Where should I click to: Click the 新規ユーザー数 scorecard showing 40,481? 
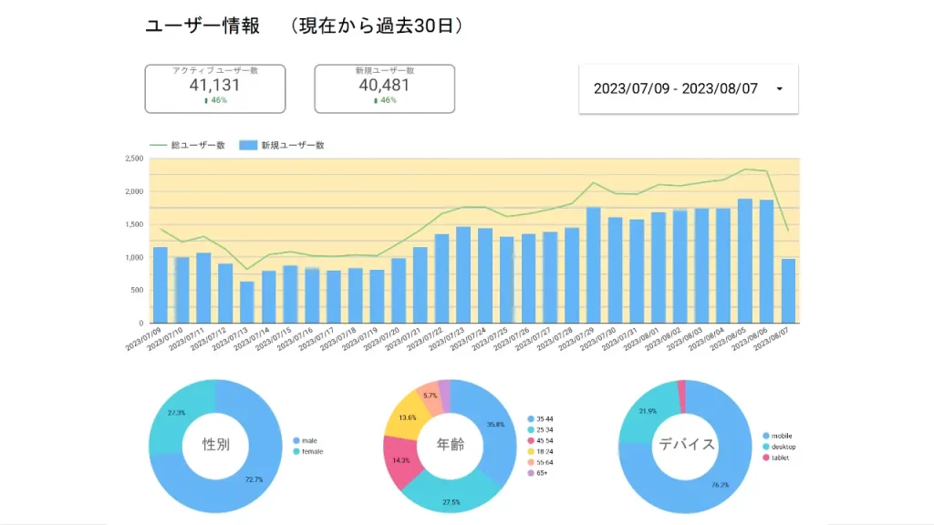click(x=384, y=88)
